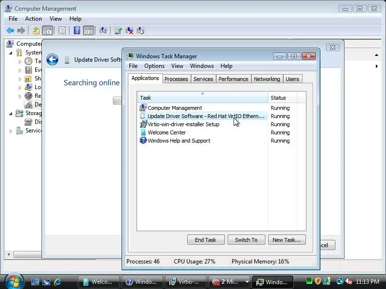The image size is (386, 289).
Task: Select the Local Users and Groups icon in tree
Action: (x=28, y=87)
